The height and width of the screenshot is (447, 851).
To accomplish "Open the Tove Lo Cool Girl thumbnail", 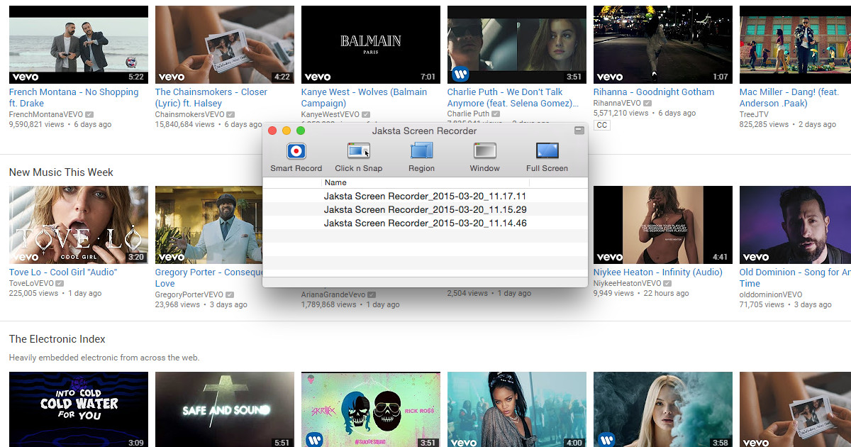I will click(x=79, y=225).
